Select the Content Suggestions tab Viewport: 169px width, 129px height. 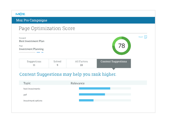pyautogui.click(x=114, y=63)
